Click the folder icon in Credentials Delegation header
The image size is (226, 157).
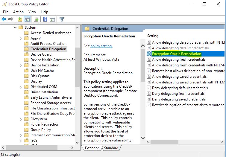pos(87,29)
